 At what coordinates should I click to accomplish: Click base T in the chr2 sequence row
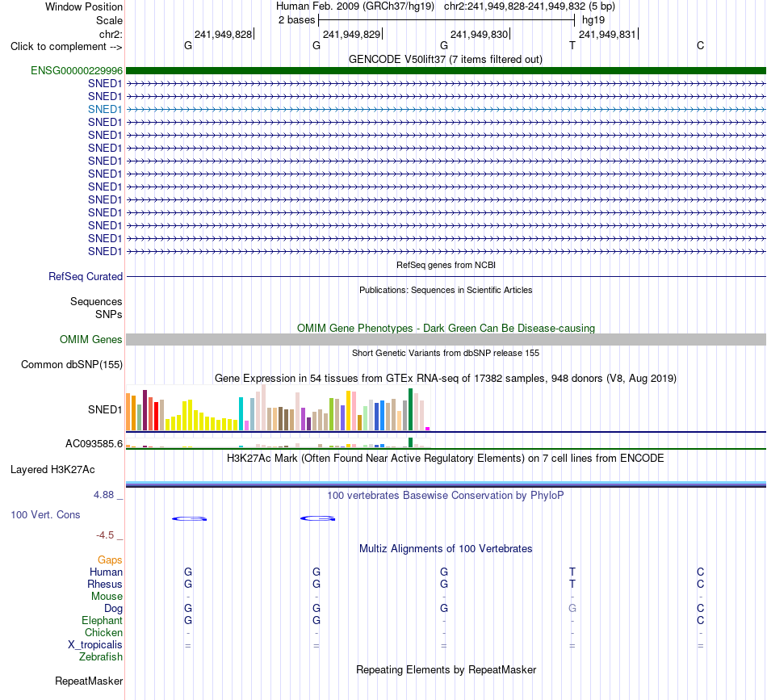[x=572, y=45]
